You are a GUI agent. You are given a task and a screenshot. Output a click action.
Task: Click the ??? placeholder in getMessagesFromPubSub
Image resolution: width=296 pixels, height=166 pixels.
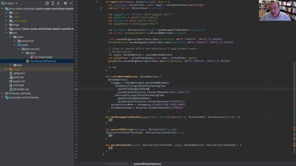111,120
